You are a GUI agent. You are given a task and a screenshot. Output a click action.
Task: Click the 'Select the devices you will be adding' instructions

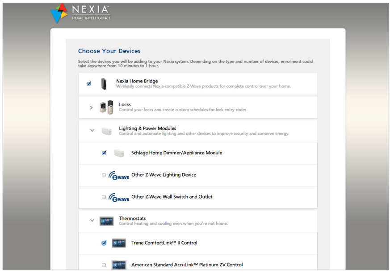[196, 64]
